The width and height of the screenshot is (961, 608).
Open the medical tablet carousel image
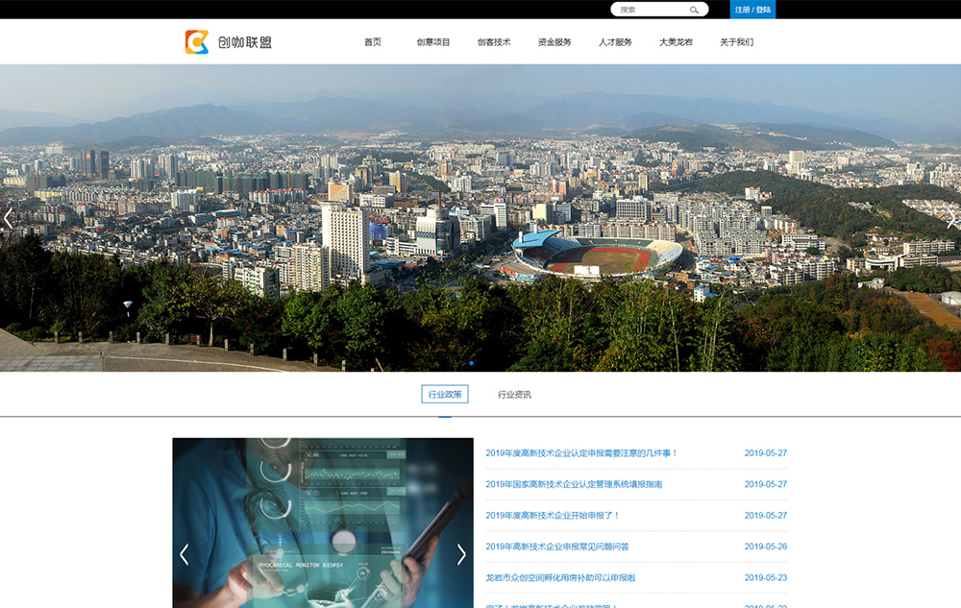(x=322, y=523)
